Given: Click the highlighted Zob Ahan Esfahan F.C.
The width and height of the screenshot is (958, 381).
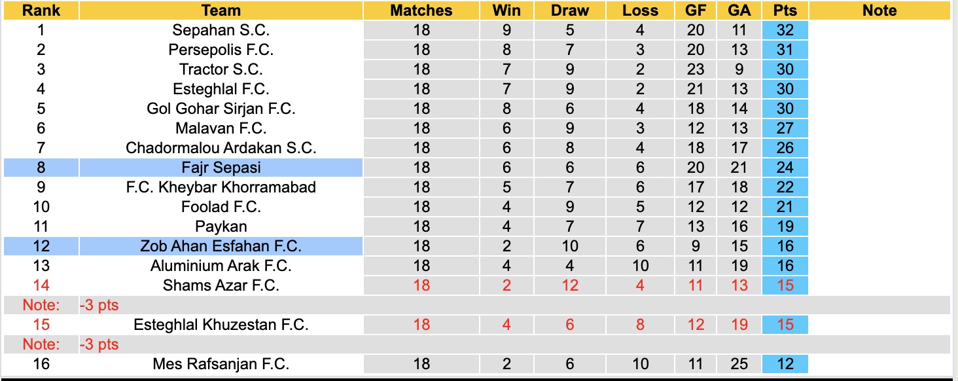Looking at the screenshot, I should pyautogui.click(x=221, y=246).
